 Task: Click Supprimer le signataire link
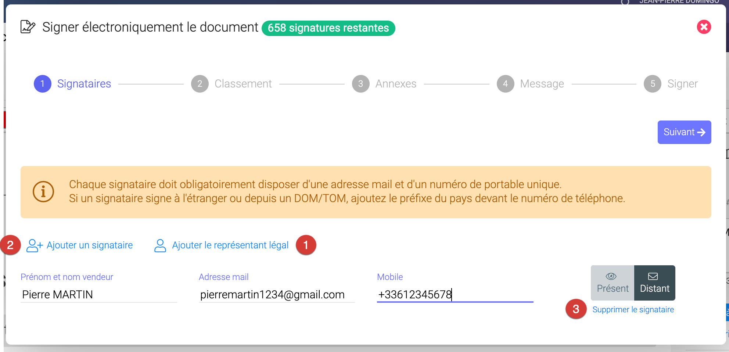click(x=633, y=310)
